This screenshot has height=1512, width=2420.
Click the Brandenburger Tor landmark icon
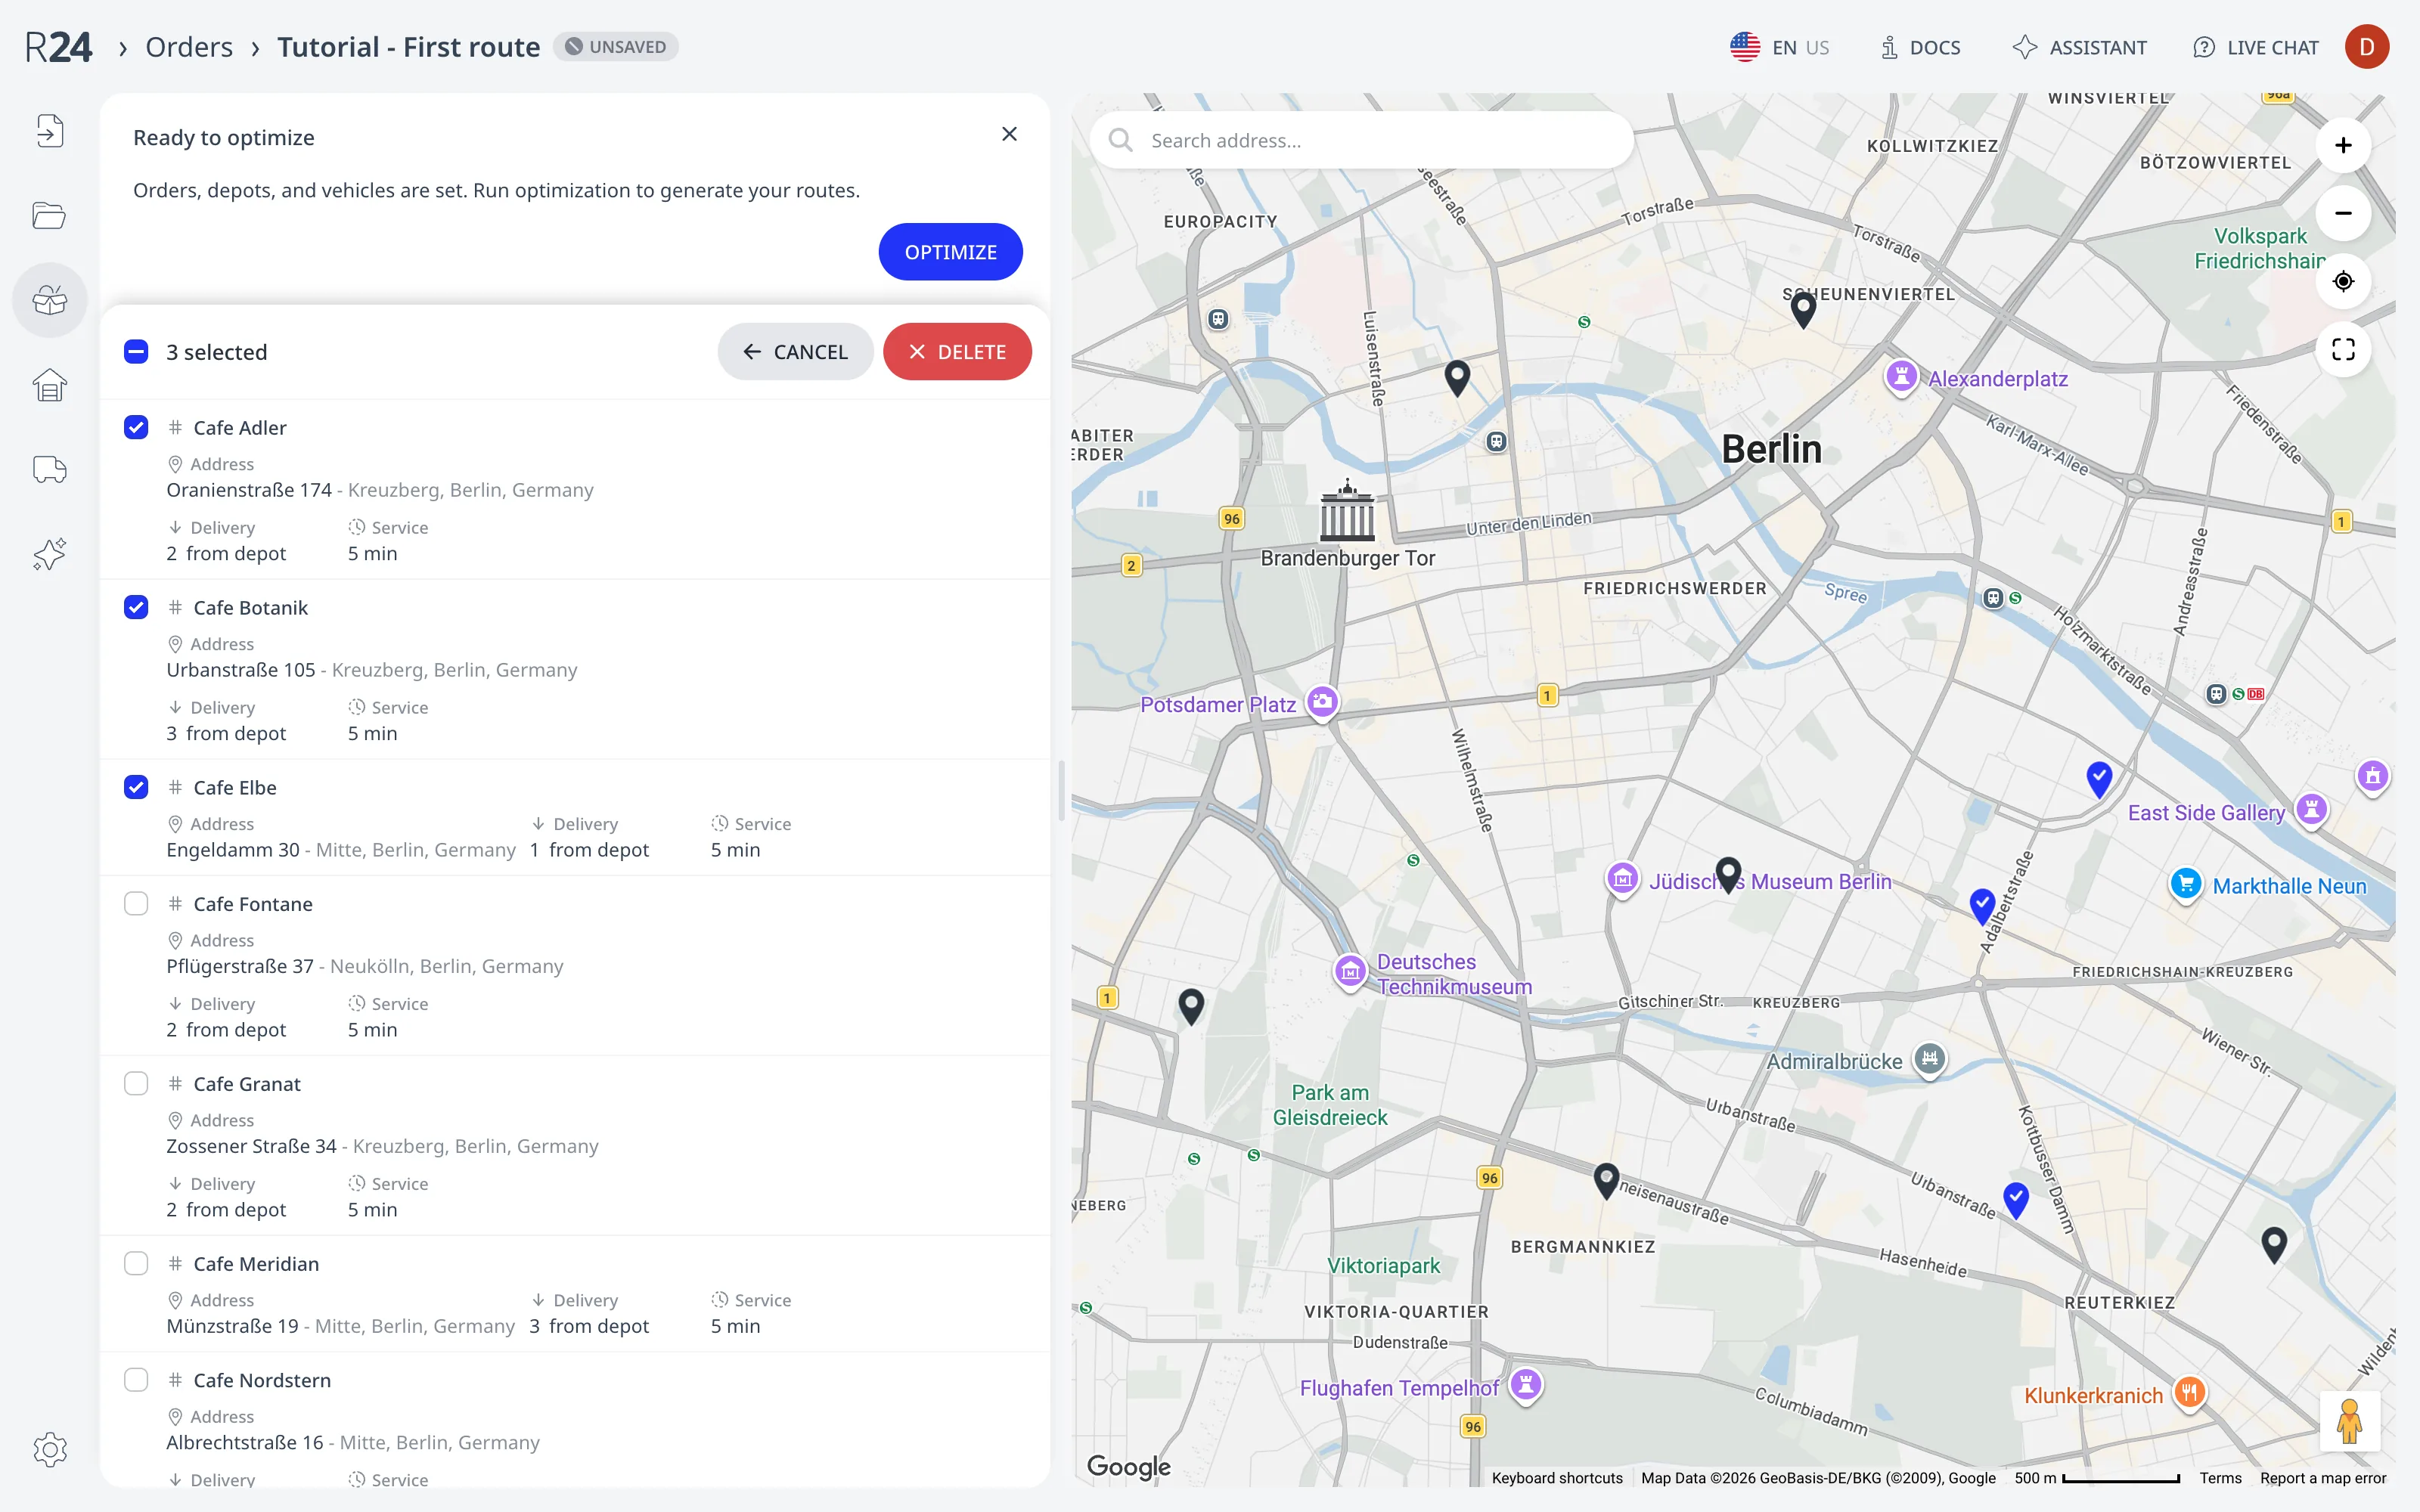coord(1347,511)
